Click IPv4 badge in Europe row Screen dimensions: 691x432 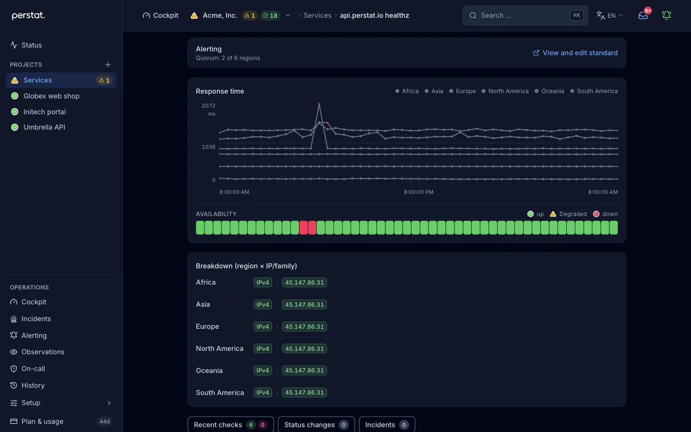(x=262, y=327)
